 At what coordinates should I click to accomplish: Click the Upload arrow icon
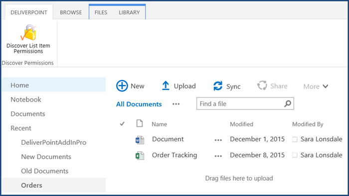pyautogui.click(x=166, y=86)
